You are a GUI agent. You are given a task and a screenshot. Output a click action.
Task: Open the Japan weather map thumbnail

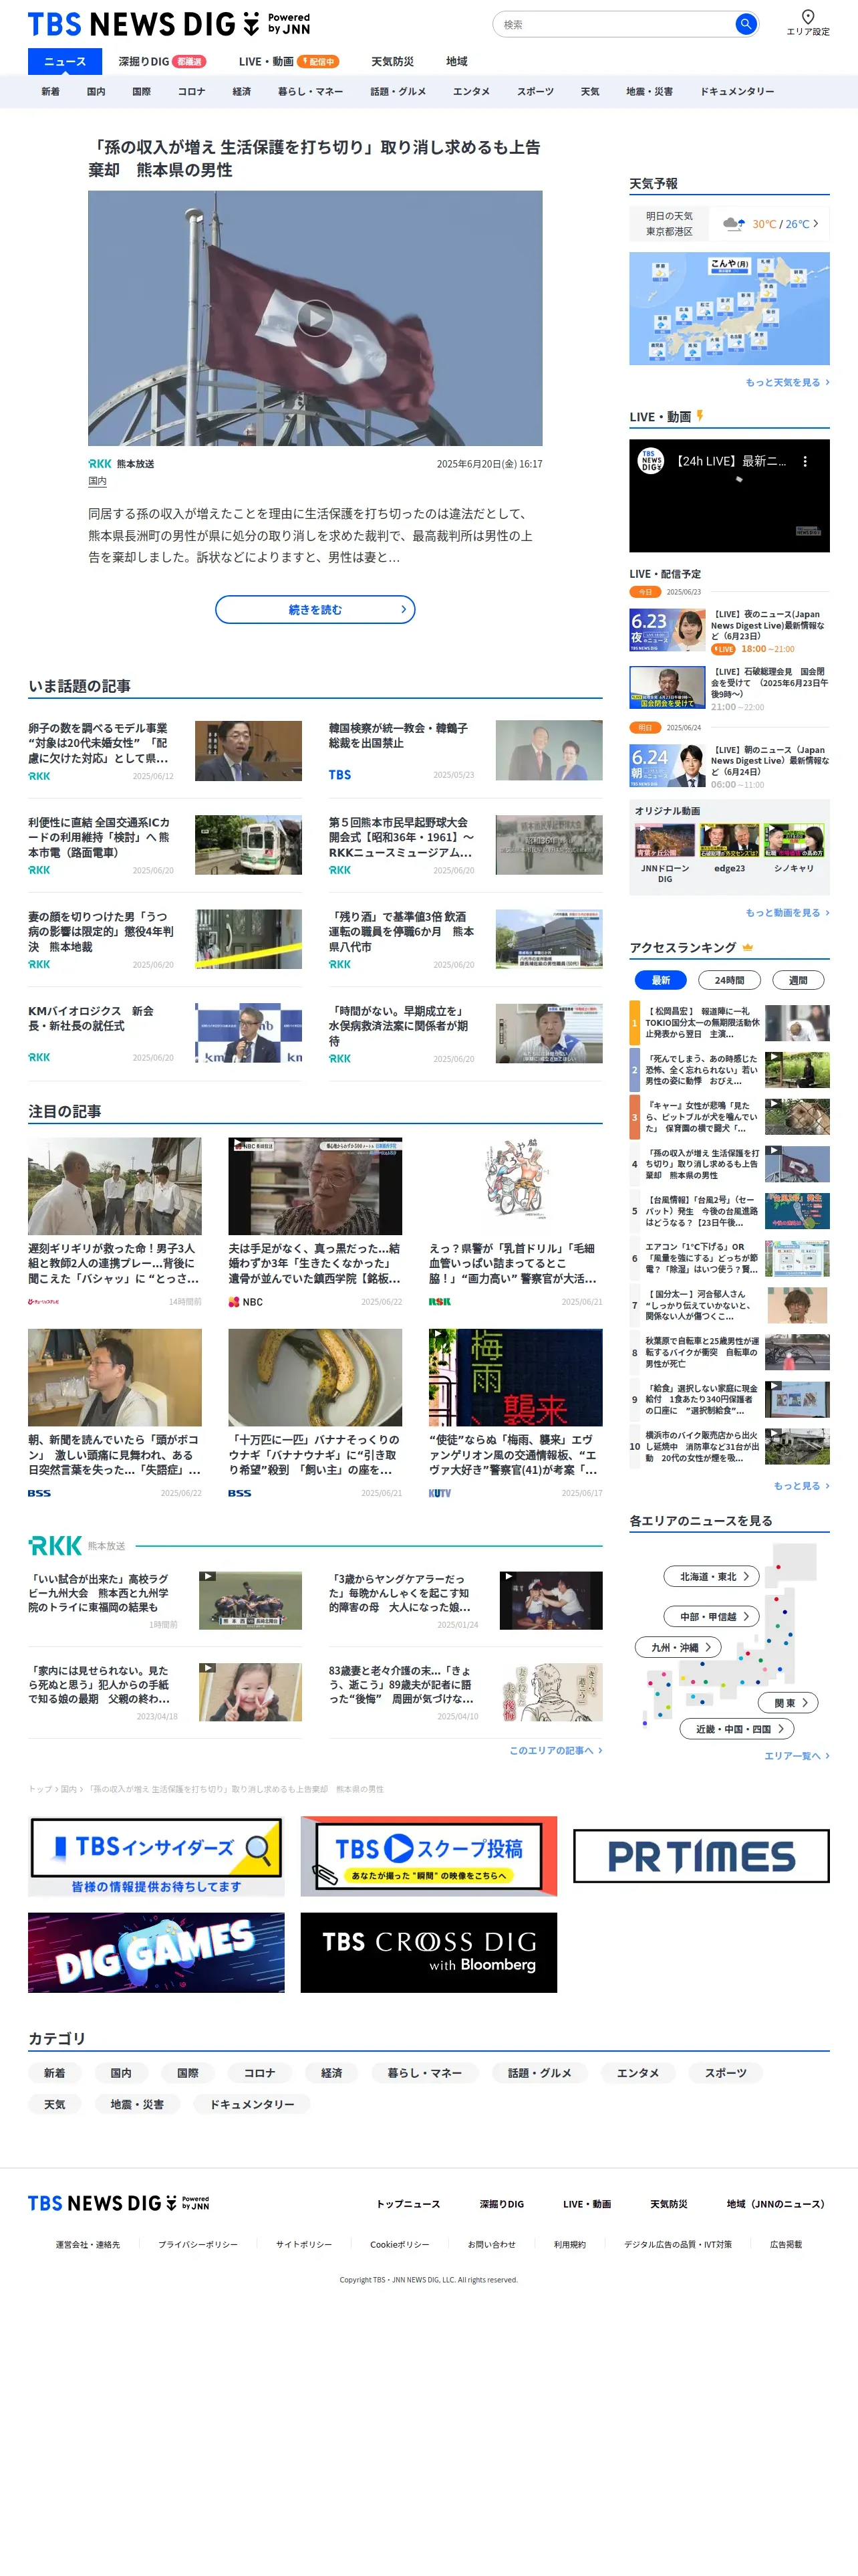click(729, 308)
